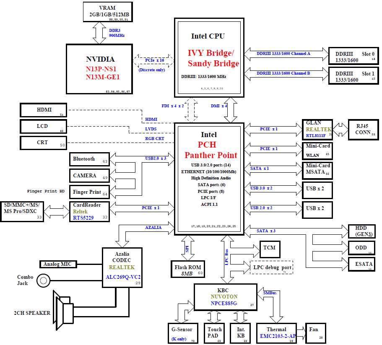The height and width of the screenshot is (345, 382).
Task: Click the USB2.0 x 3 bus label
Action: pos(156,158)
